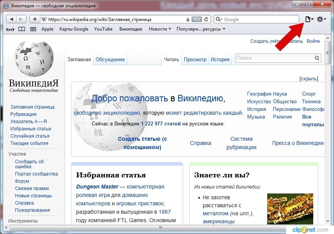Open the Dungeon Master article link
The height and width of the screenshot is (234, 334).
(x=97, y=187)
